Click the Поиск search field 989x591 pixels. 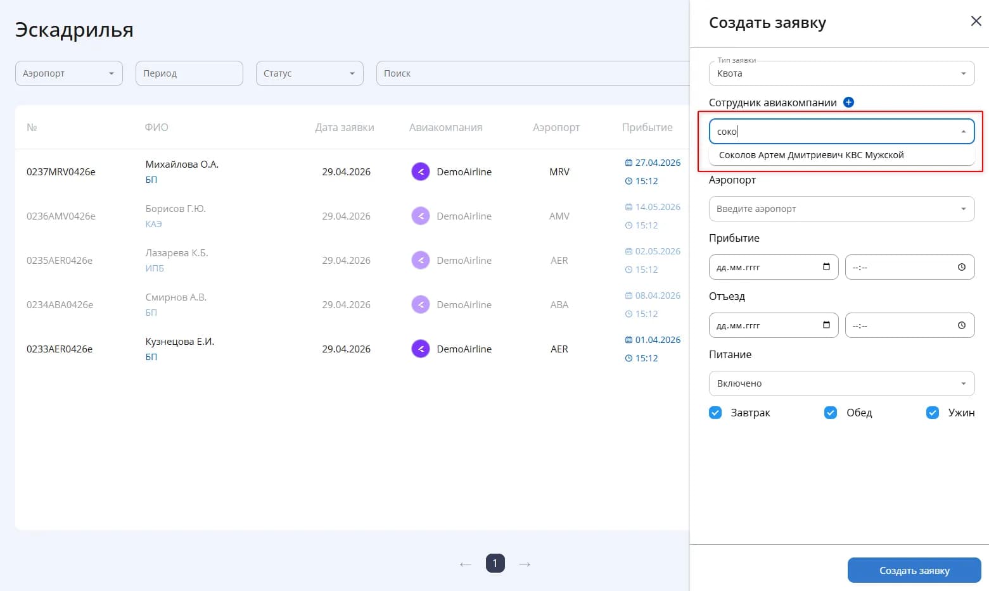[x=533, y=73]
